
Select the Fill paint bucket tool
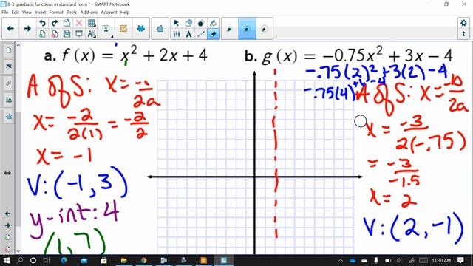pos(214,23)
